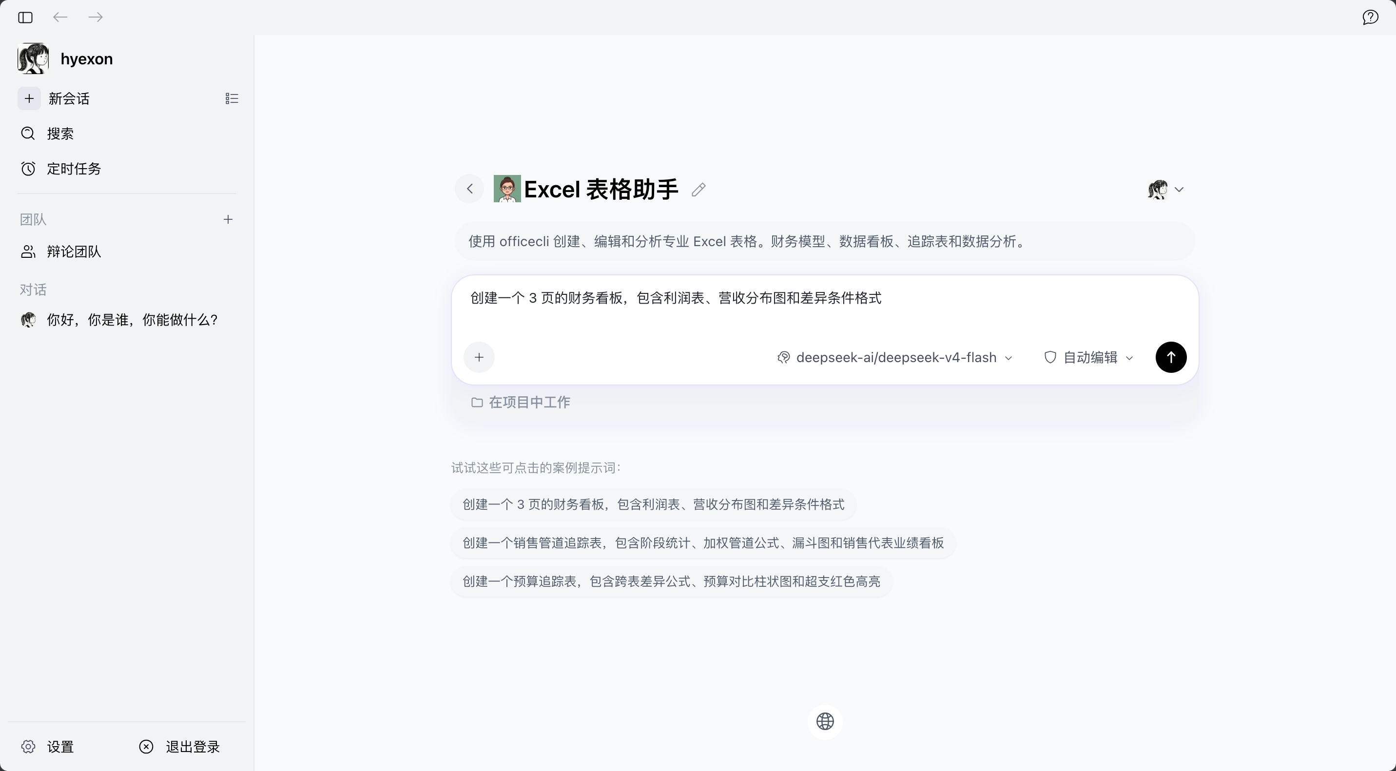Click 在项目中工作 to pick a project
The height and width of the screenshot is (771, 1396).
pos(521,402)
